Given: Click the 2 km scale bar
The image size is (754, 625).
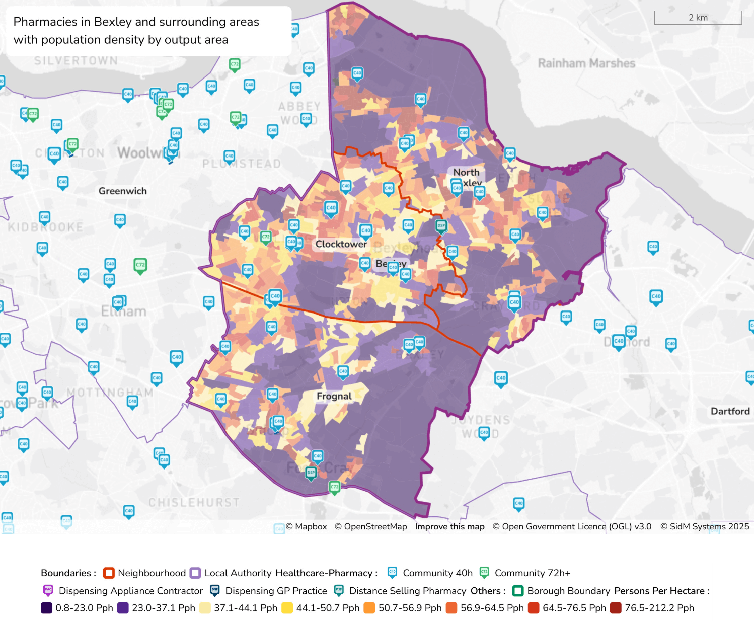Looking at the screenshot, I should (698, 18).
